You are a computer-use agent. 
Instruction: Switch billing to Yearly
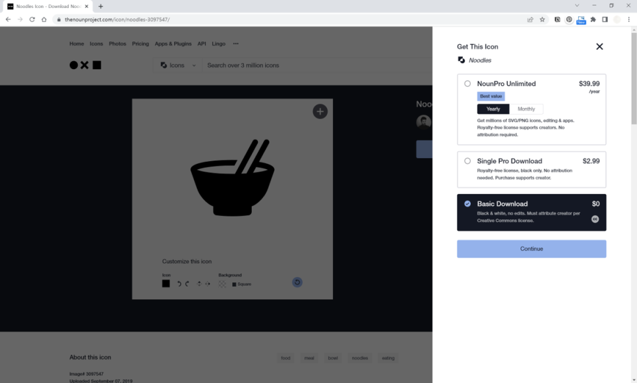pyautogui.click(x=493, y=109)
